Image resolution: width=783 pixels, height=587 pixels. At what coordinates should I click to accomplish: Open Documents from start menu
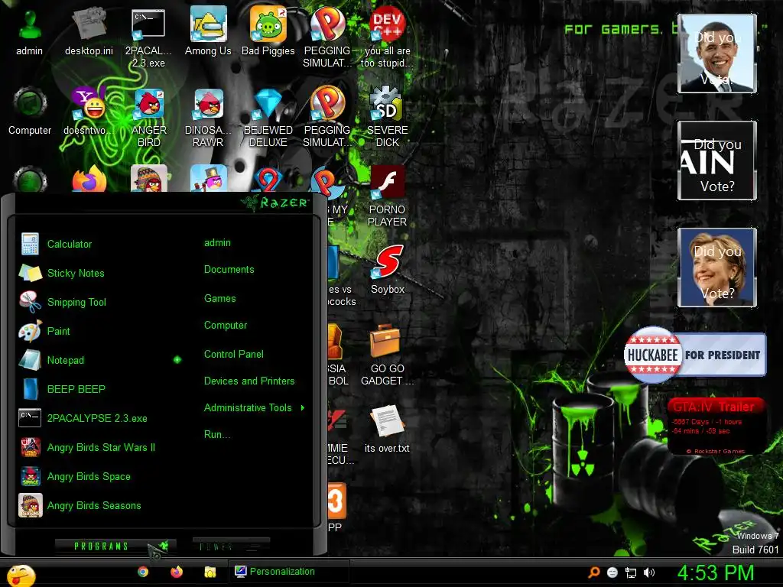click(x=229, y=270)
